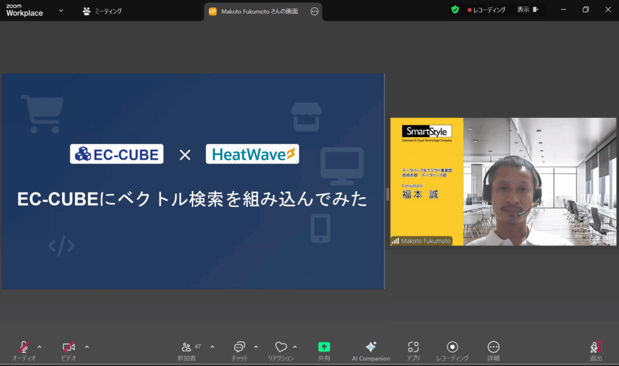Image resolution: width=619 pixels, height=366 pixels.
Task: Open the chat panel (チャット)
Action: 239,351
